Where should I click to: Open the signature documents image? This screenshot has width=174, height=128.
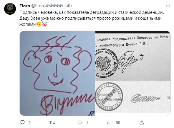pyautogui.click(x=133, y=73)
